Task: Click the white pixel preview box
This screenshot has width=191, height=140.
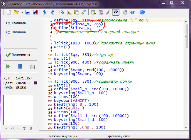Action: [18, 110]
